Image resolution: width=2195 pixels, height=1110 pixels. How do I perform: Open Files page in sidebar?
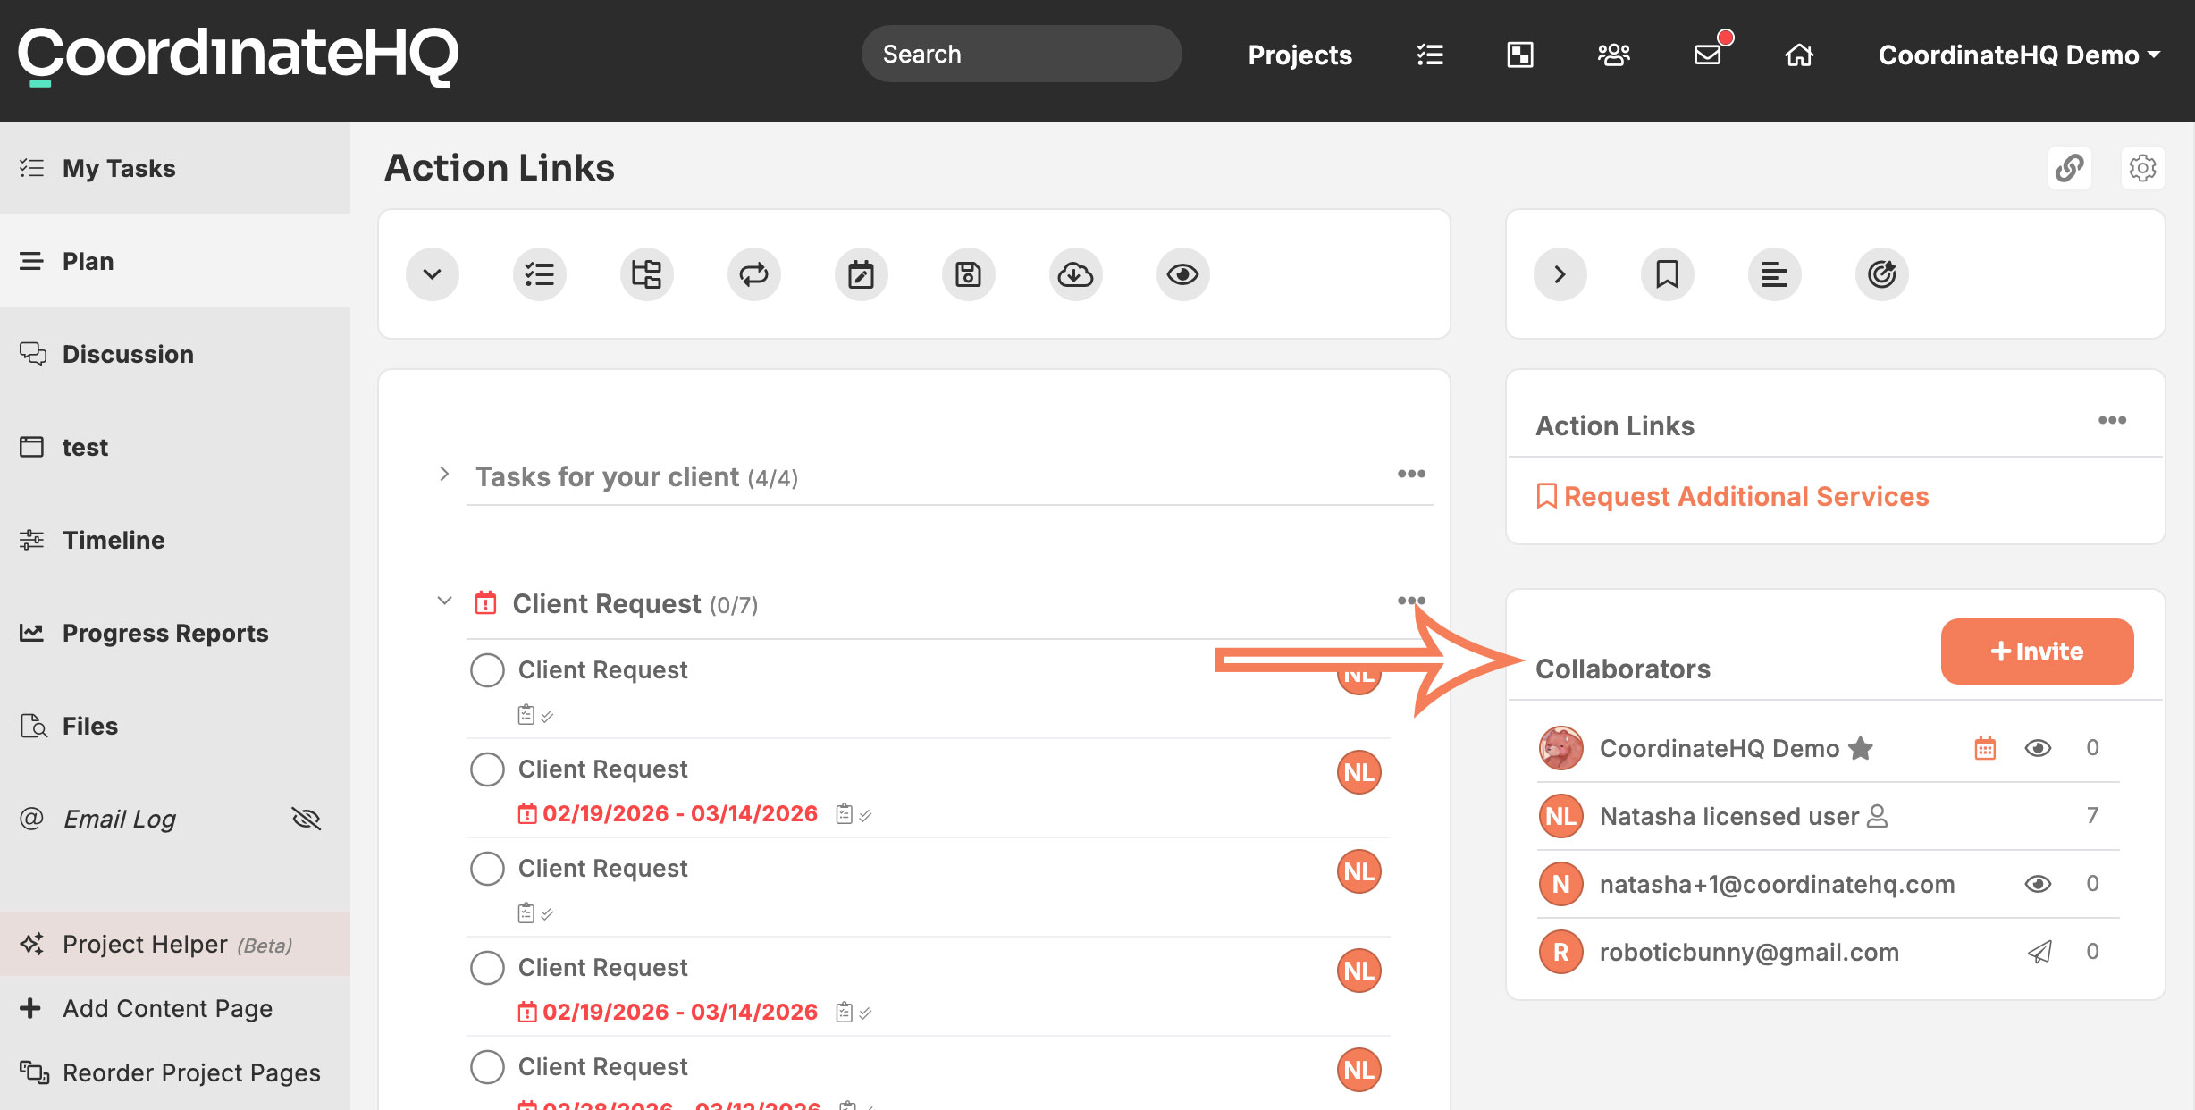[x=175, y=726]
